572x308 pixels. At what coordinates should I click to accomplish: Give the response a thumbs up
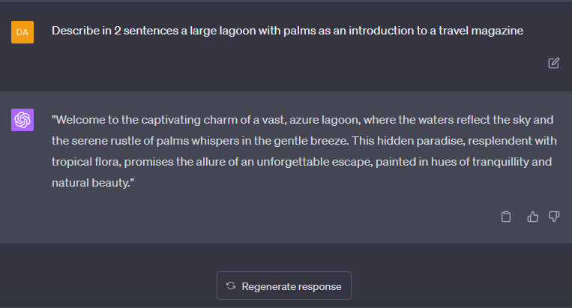click(x=532, y=217)
